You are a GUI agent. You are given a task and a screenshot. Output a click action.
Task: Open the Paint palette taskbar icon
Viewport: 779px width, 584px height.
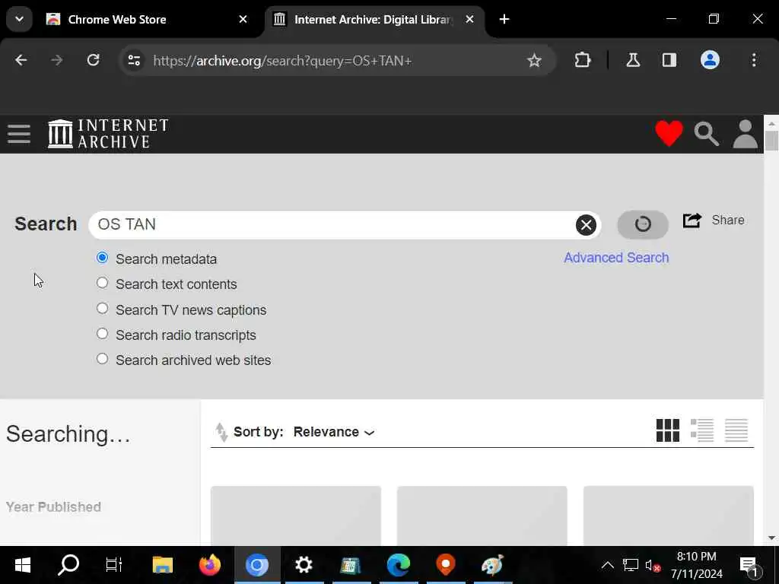492,565
